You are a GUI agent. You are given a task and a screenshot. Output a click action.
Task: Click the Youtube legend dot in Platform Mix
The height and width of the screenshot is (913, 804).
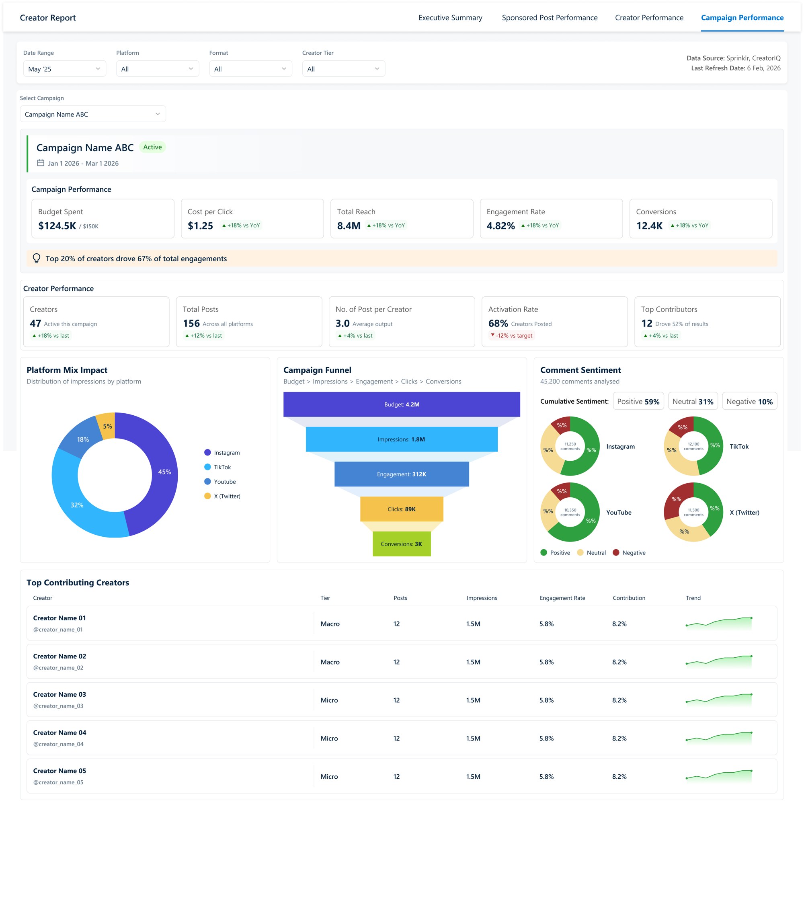pos(207,482)
